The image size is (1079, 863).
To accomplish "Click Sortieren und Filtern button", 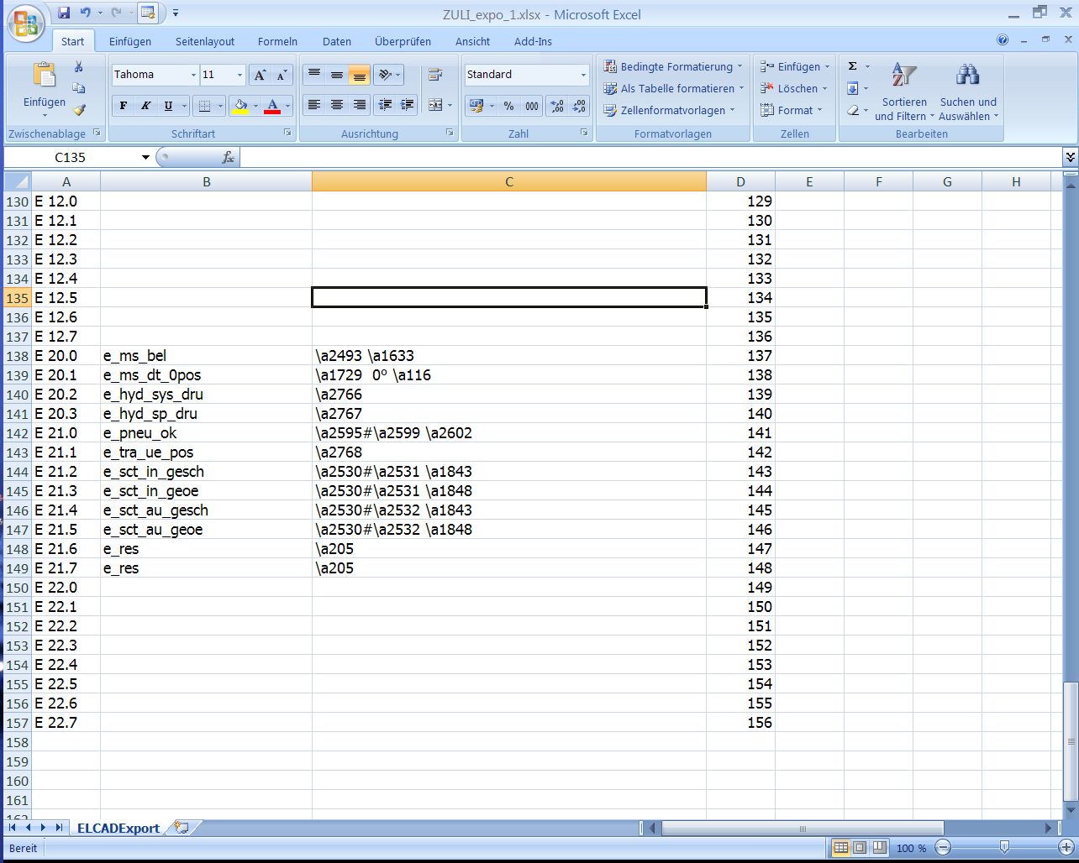I will coord(904,91).
